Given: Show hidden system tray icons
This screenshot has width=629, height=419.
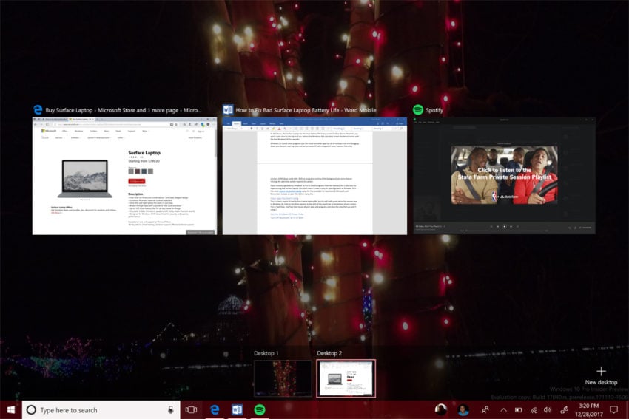Looking at the screenshot, I should click(503, 410).
